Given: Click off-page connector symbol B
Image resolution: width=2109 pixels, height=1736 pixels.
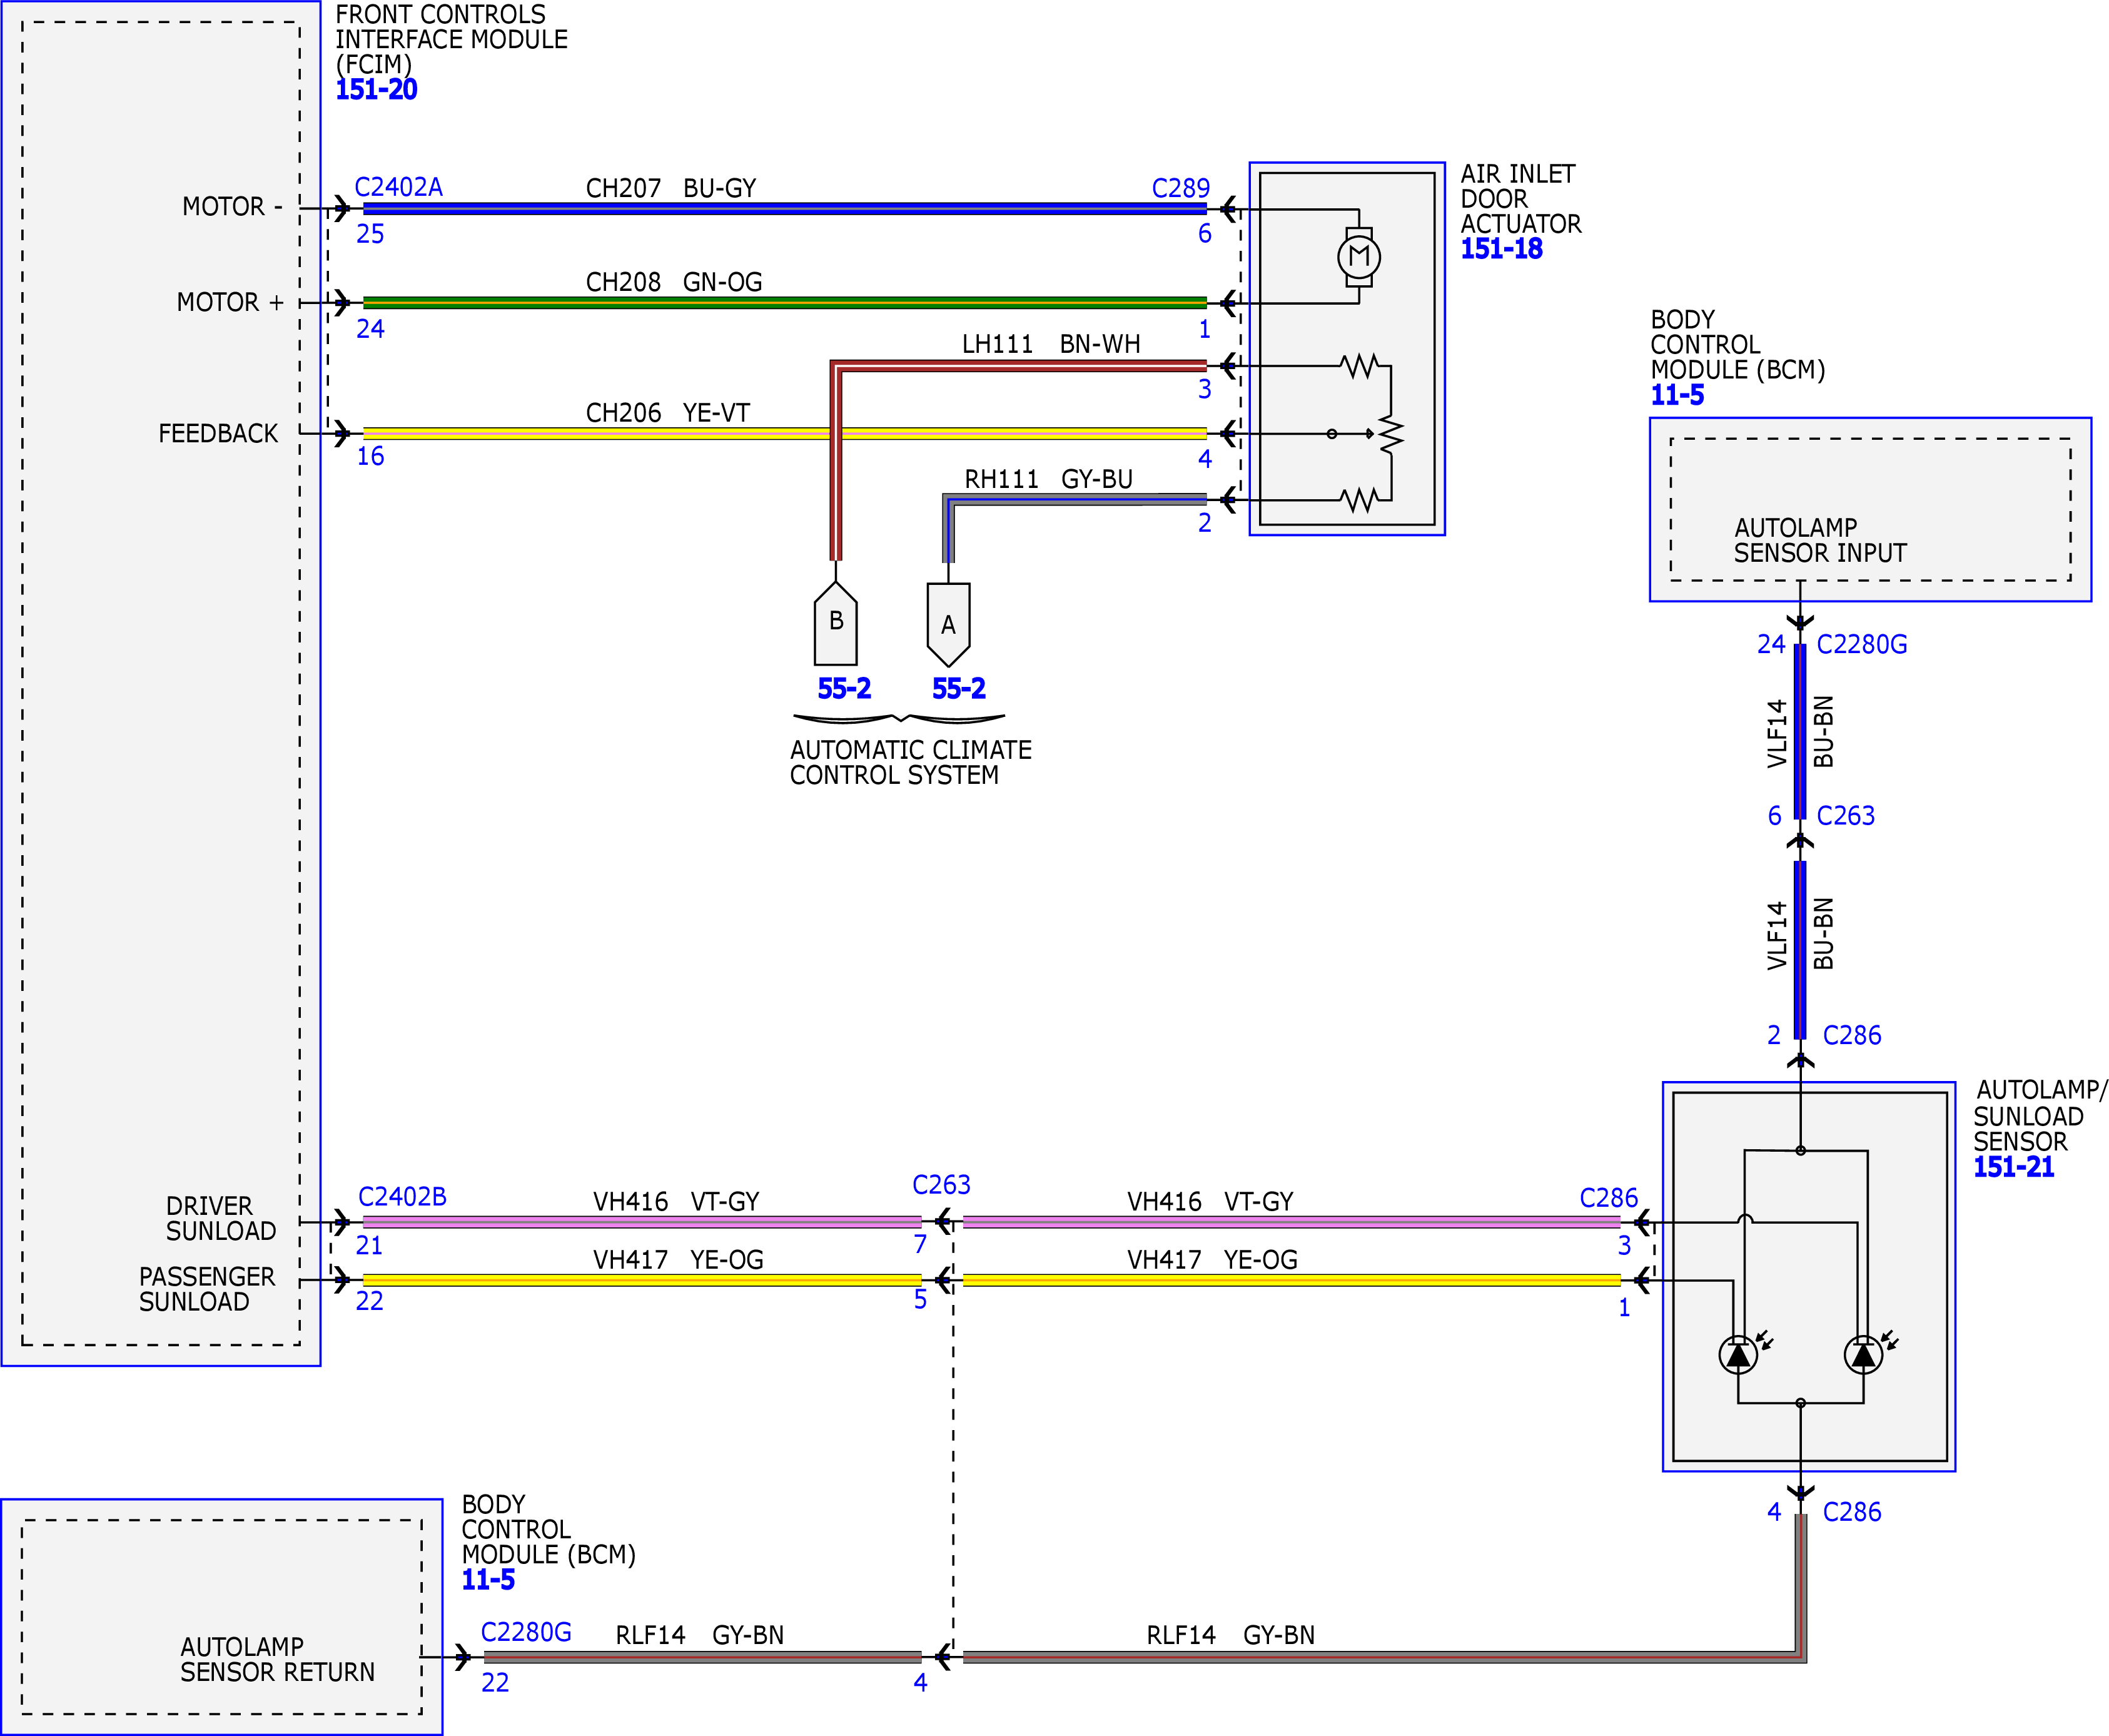Looking at the screenshot, I should tap(836, 623).
